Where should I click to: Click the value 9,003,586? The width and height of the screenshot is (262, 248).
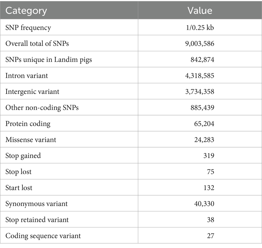pyautogui.click(x=199, y=44)
